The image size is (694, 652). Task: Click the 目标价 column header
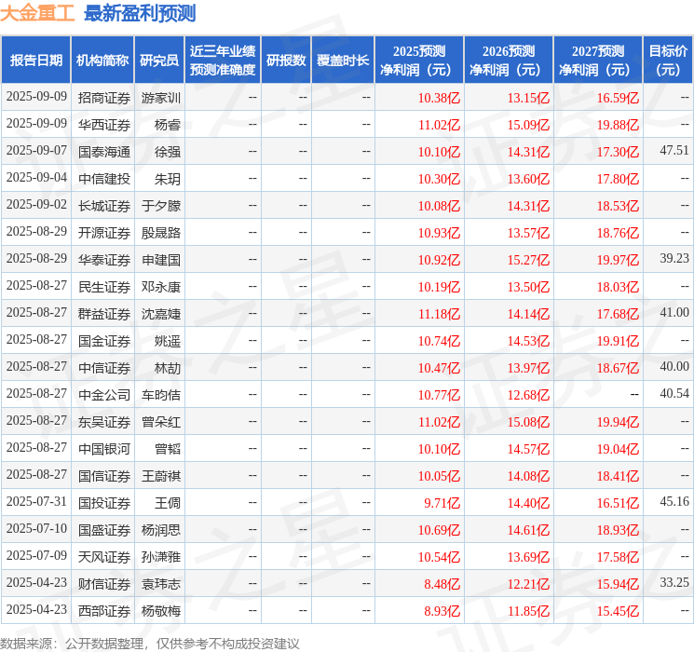[668, 61]
